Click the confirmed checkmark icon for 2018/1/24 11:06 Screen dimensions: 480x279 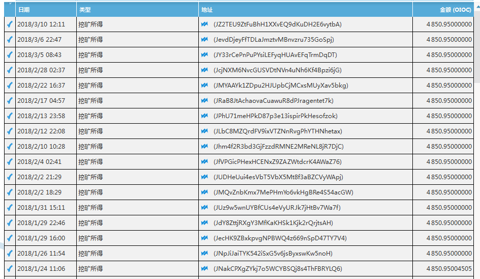pyautogui.click(x=10, y=269)
